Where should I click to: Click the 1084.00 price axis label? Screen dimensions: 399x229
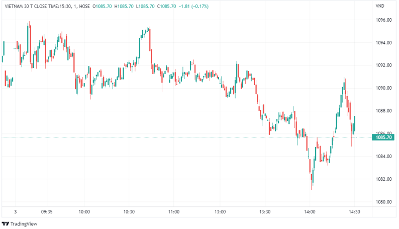[x=383, y=157]
